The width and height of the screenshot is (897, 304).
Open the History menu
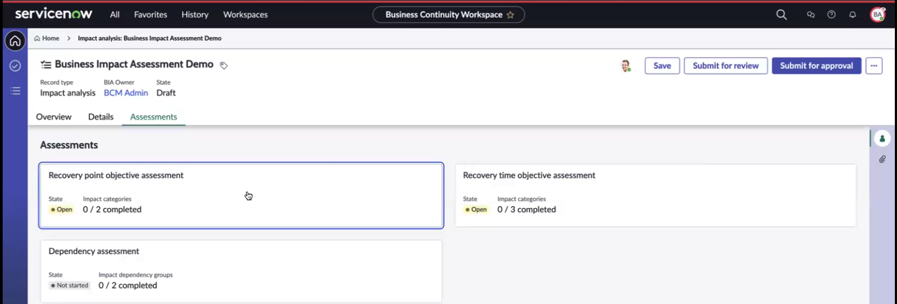[195, 14]
